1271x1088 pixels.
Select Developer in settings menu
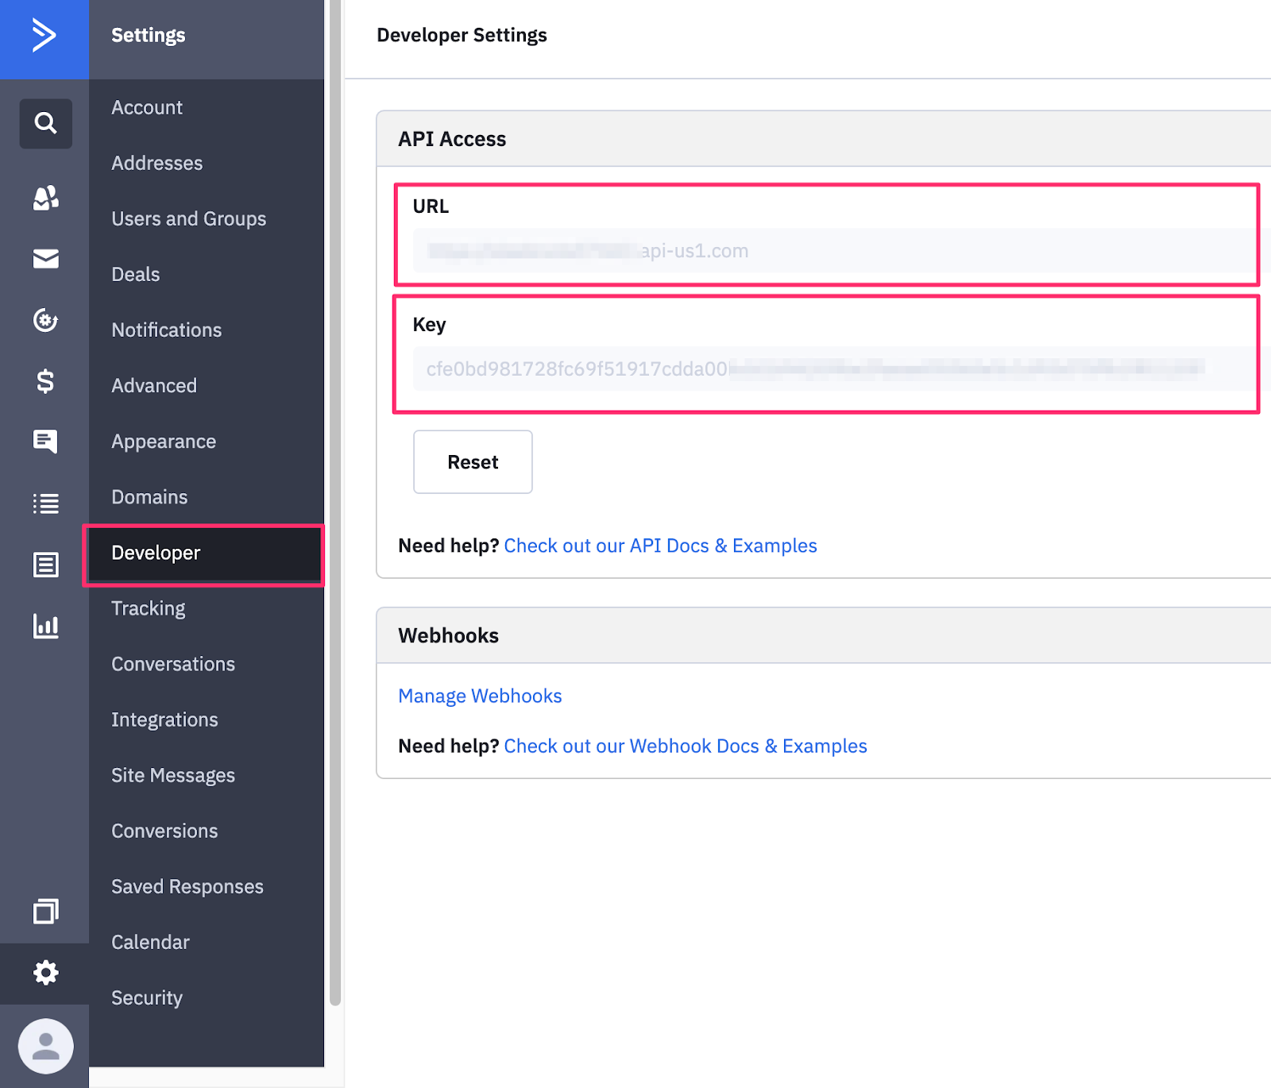click(x=156, y=554)
